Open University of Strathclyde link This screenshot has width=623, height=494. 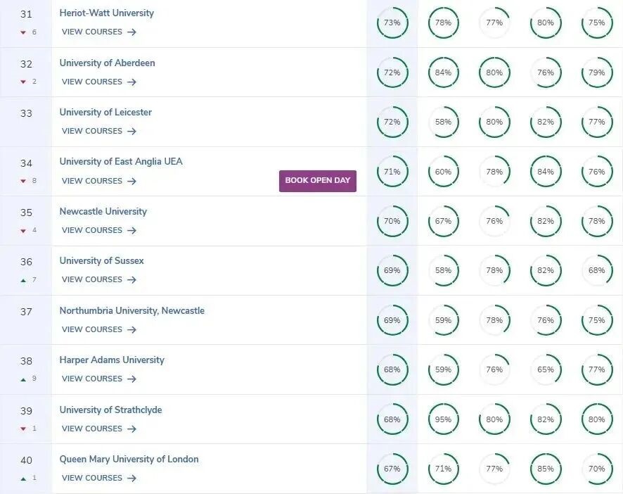[x=110, y=410]
